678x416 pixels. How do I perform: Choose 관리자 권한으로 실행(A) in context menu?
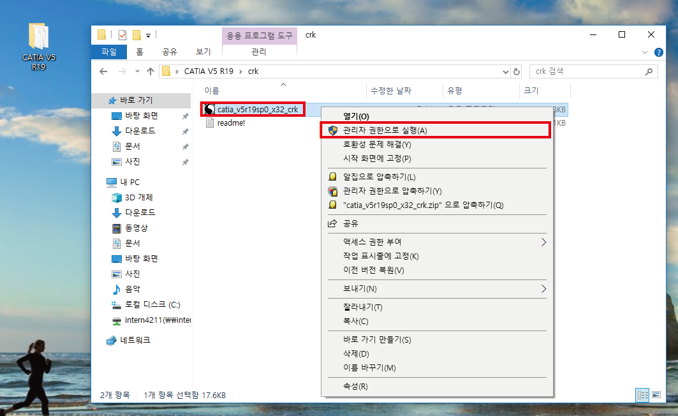[437, 130]
